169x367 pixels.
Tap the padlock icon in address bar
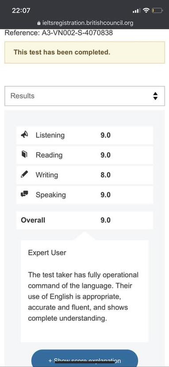tap(39, 23)
